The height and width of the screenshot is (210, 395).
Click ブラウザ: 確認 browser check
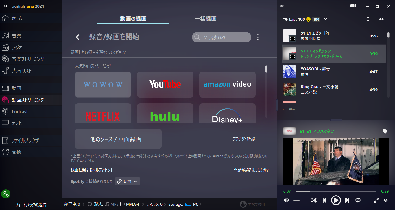coord(244,139)
